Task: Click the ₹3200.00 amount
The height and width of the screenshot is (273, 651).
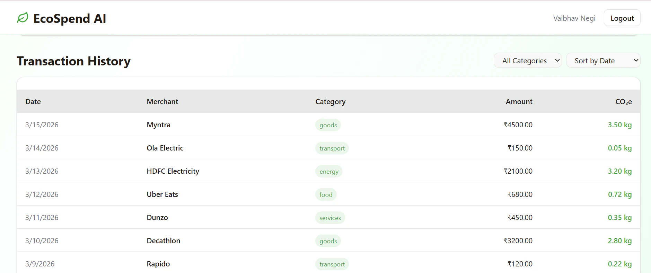Action: [518, 241]
